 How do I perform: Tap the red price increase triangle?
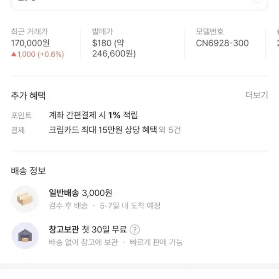tap(14, 54)
